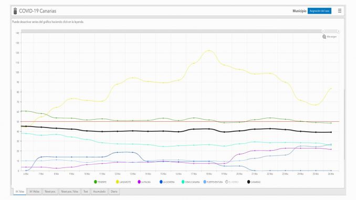Click the zoom out magnifier icon

(324, 37)
